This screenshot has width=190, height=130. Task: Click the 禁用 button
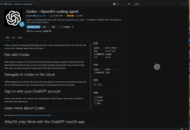click(44, 27)
